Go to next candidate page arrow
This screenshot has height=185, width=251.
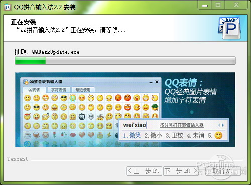(x=223, y=125)
